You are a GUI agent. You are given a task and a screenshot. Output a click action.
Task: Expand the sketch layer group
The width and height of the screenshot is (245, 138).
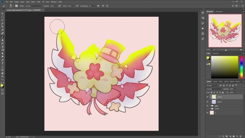211,109
